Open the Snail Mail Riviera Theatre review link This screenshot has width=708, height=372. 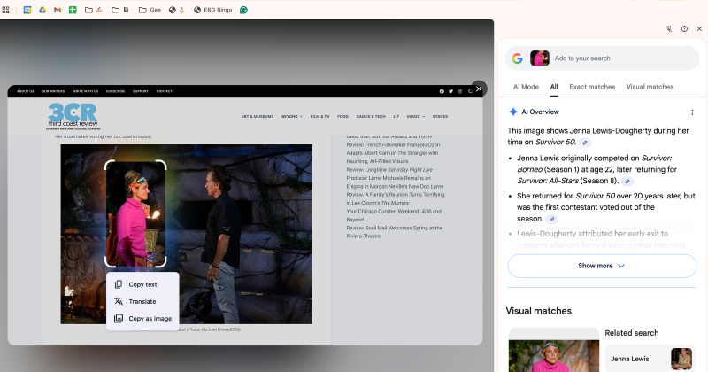click(395, 232)
